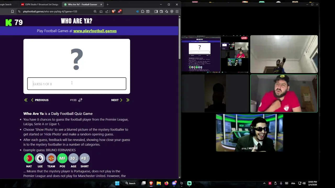Select the dark silhouette participant video tile

tap(215, 93)
